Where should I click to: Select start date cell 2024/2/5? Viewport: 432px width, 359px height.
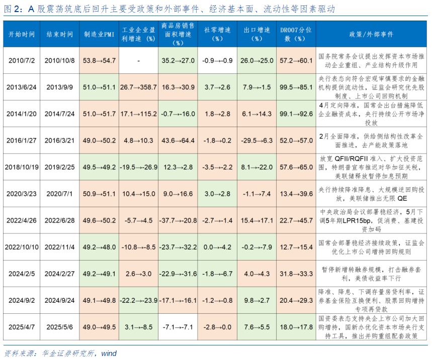[22, 274]
